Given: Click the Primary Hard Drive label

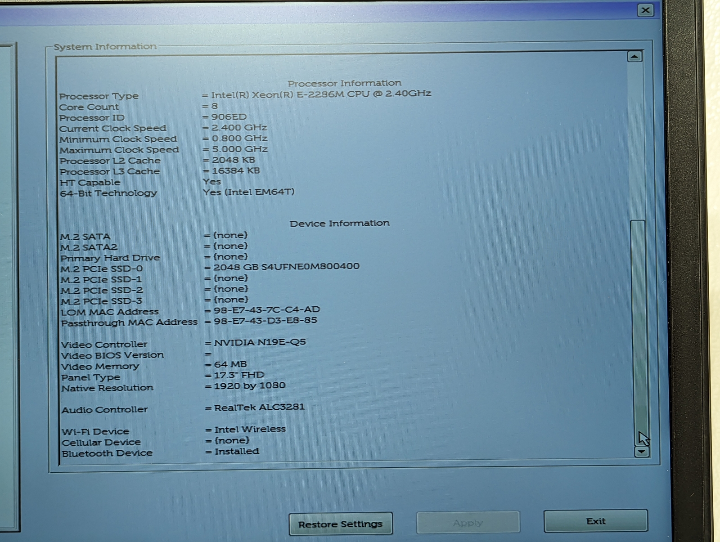Looking at the screenshot, I should coord(110,258).
